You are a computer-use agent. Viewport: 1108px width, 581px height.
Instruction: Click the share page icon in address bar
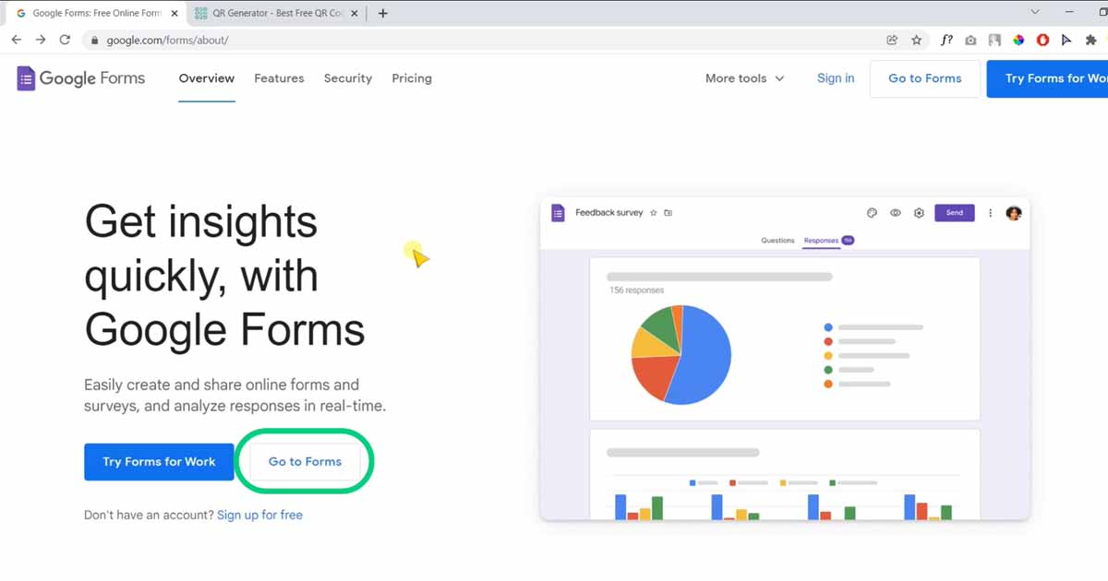[891, 40]
